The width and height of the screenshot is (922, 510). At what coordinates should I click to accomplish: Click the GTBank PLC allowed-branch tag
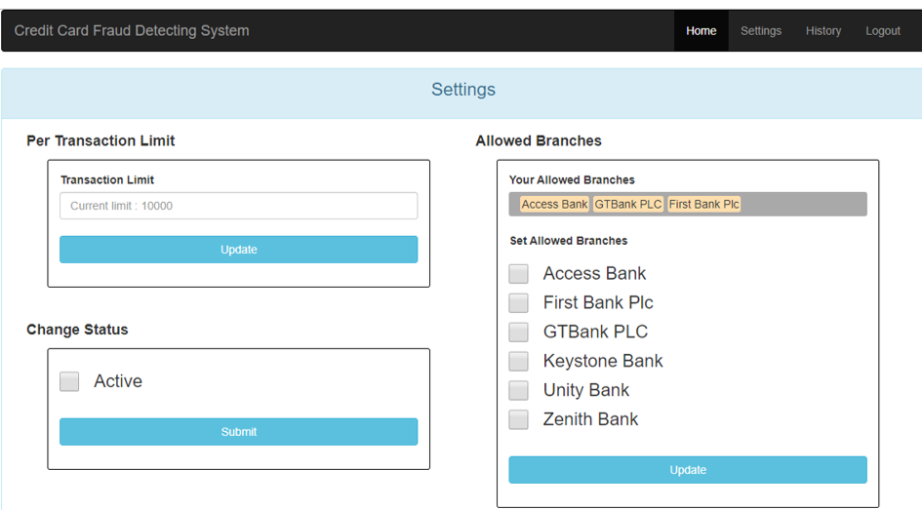pos(628,204)
